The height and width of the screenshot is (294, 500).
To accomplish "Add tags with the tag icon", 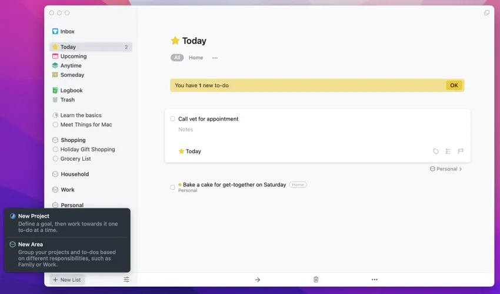I will click(x=435, y=151).
